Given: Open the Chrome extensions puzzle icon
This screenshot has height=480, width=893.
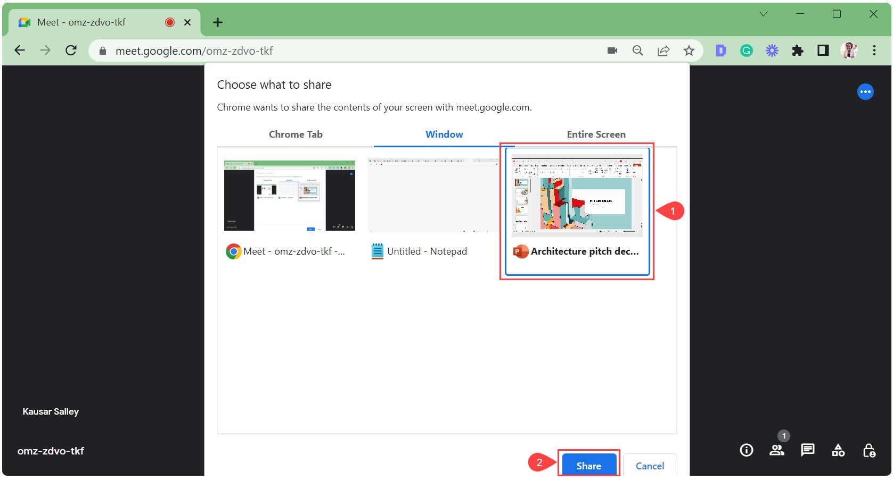Looking at the screenshot, I should point(798,50).
